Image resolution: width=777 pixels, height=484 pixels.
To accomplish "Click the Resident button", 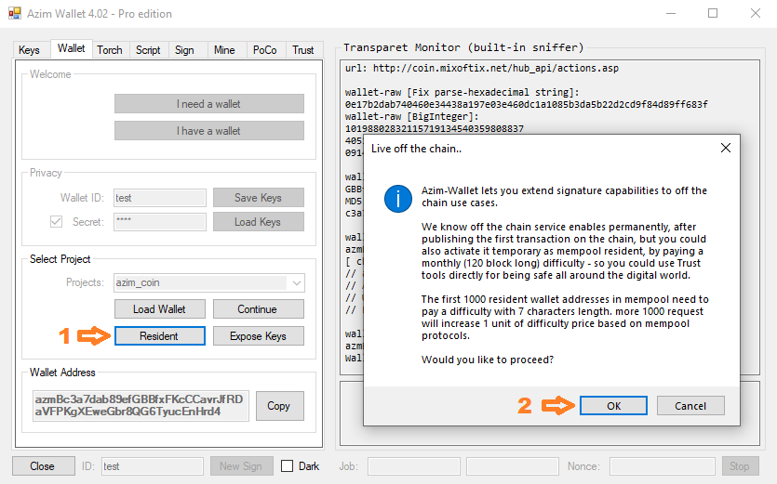I will click(x=159, y=335).
